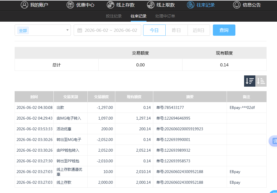Image resolution: width=277 pixels, height=193 pixels.
Task: Go to 线上存款 menu label
Action: point(125,5)
